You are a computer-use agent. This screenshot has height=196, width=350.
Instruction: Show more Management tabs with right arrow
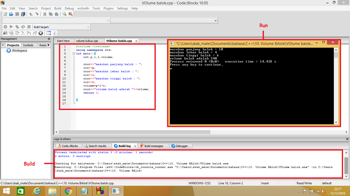click(48, 45)
